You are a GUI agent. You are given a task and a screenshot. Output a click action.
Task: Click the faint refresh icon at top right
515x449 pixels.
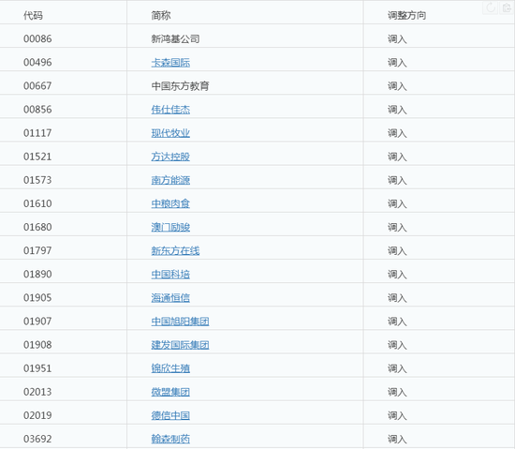point(491,7)
